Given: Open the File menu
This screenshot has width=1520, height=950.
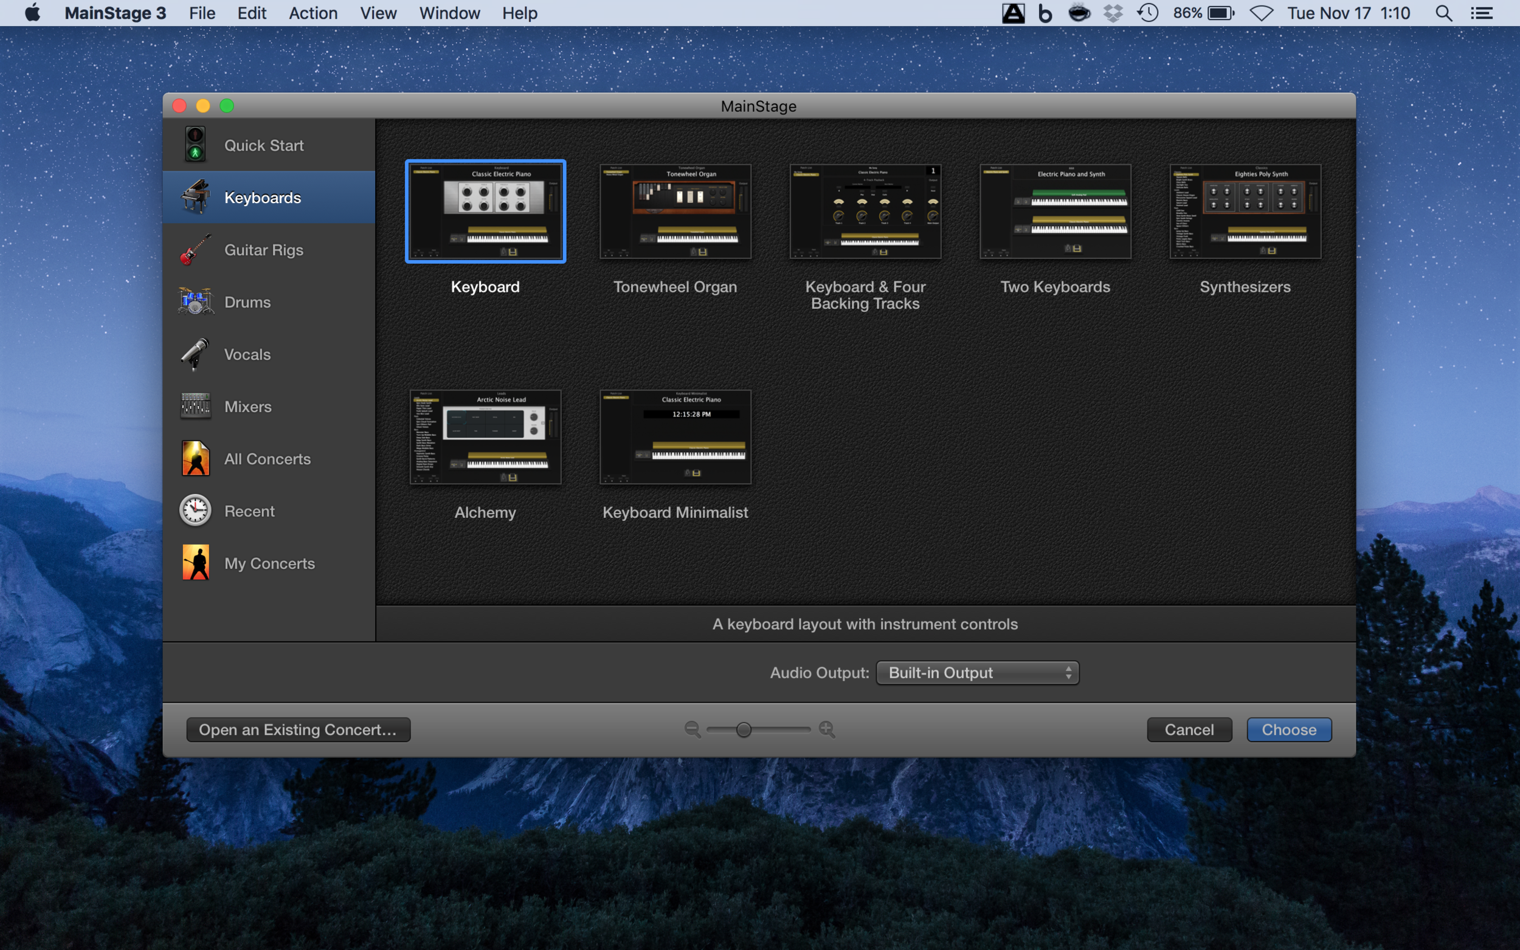Looking at the screenshot, I should coord(202,13).
